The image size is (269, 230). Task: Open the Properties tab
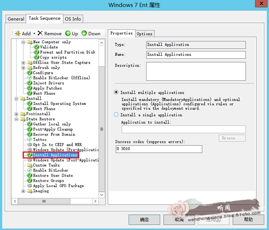pos(121,33)
